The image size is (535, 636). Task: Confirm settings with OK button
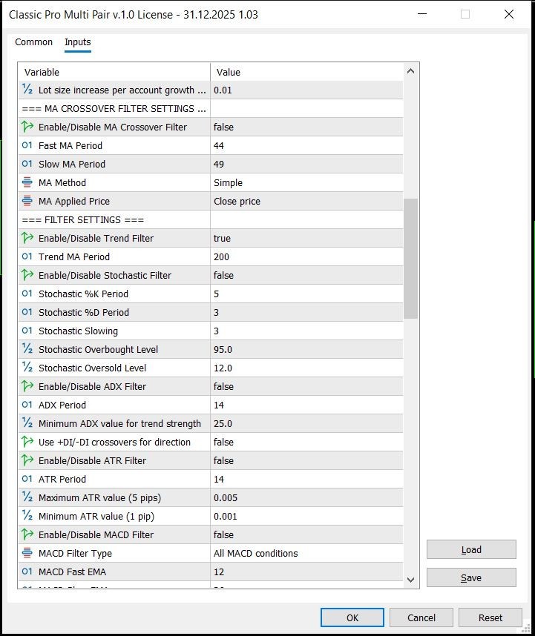click(352, 617)
